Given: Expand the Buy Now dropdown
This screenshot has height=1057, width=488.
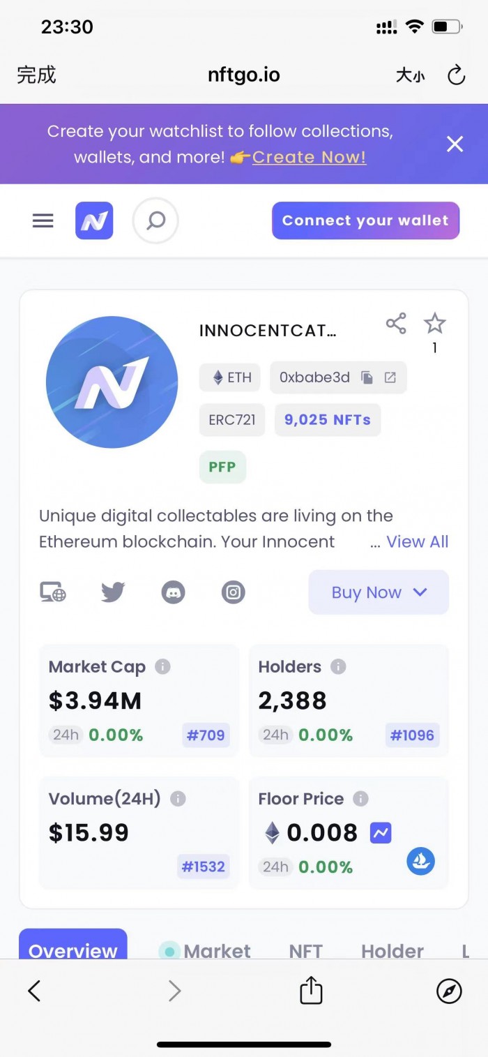Looking at the screenshot, I should coord(379,592).
